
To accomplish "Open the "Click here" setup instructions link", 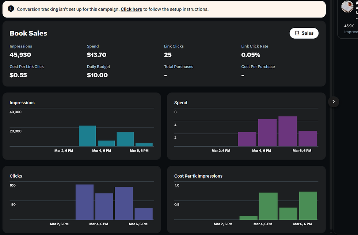I will (131, 9).
